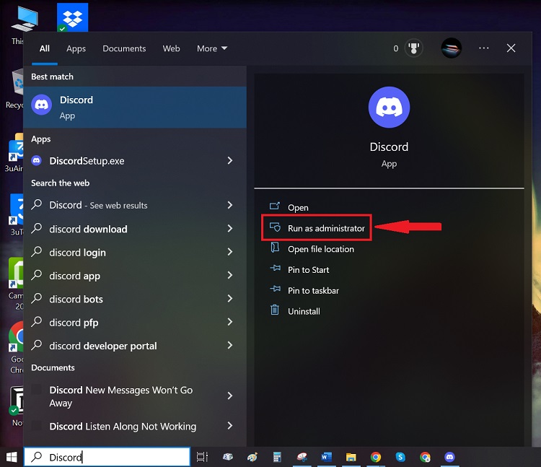
Task: Expand discord login suggestion arrow
Action: [230, 252]
